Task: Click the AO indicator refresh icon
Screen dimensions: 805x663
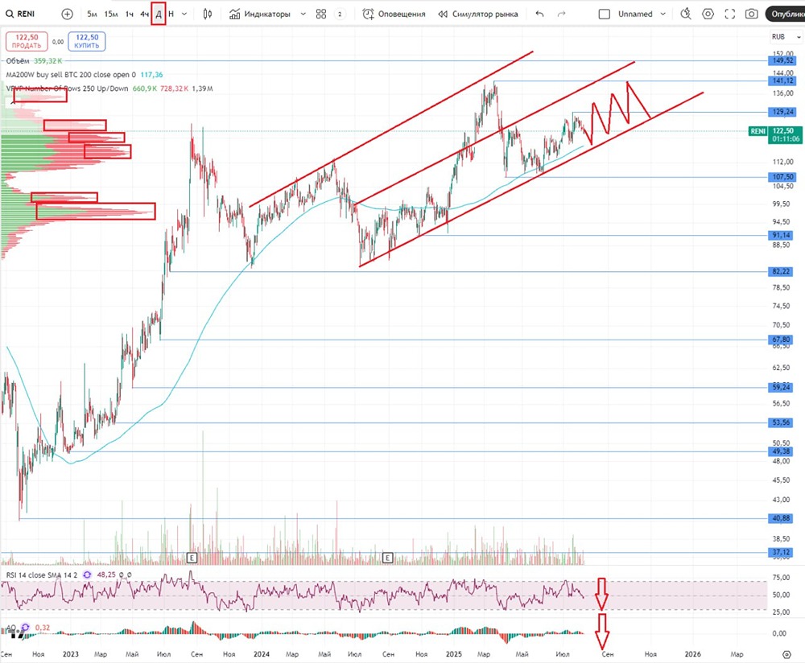Action: [x=25, y=628]
